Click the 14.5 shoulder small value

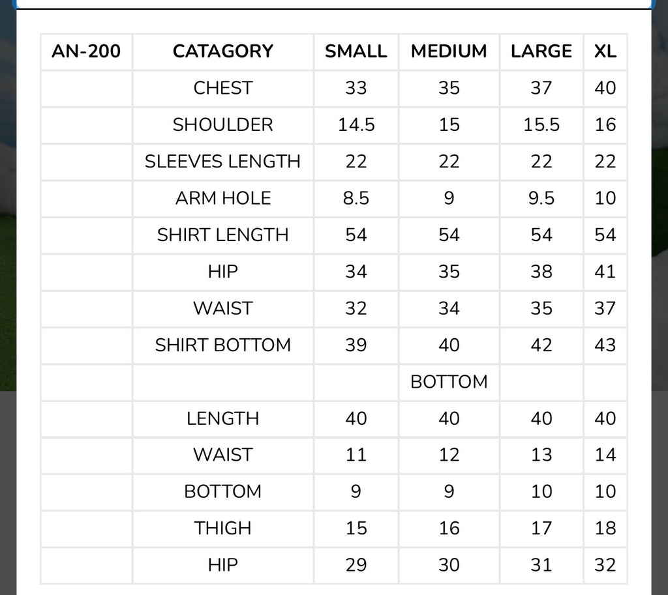click(x=356, y=125)
